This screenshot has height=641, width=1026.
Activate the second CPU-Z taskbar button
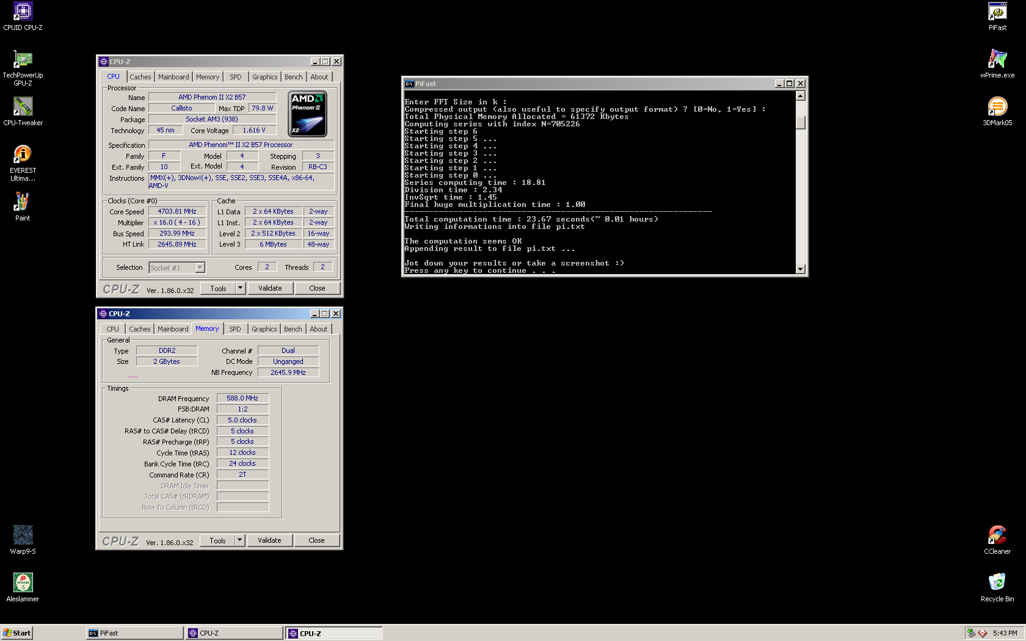[x=334, y=633]
